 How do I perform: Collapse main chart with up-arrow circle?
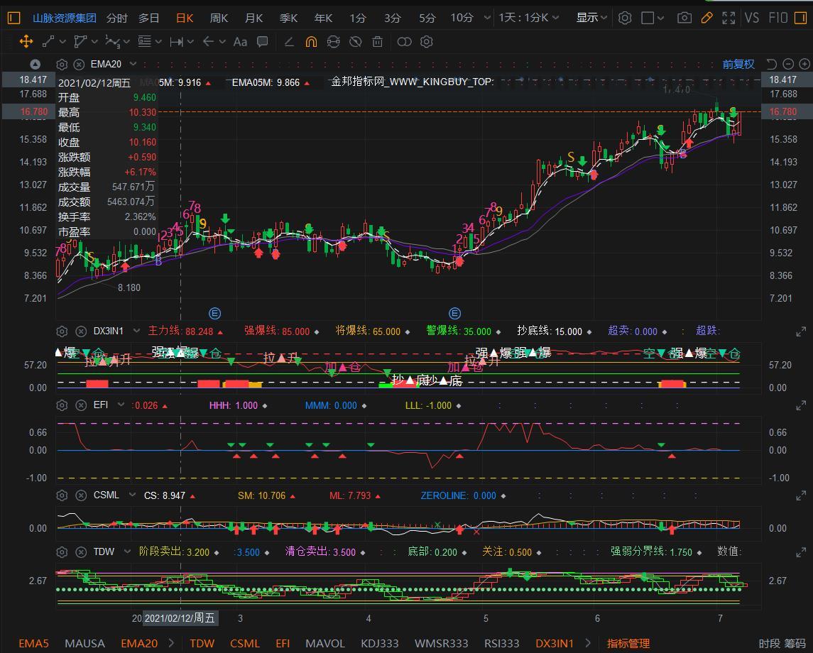(x=36, y=65)
